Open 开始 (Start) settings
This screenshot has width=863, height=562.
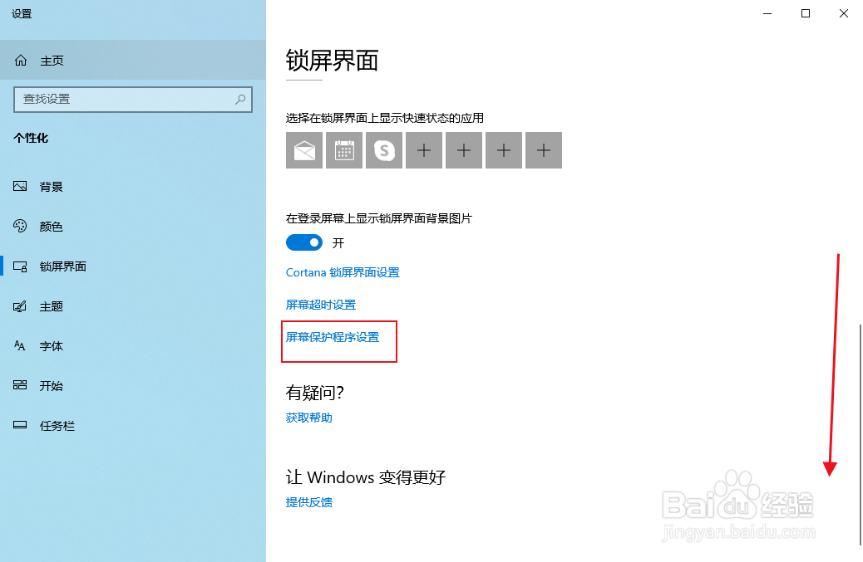pos(50,385)
